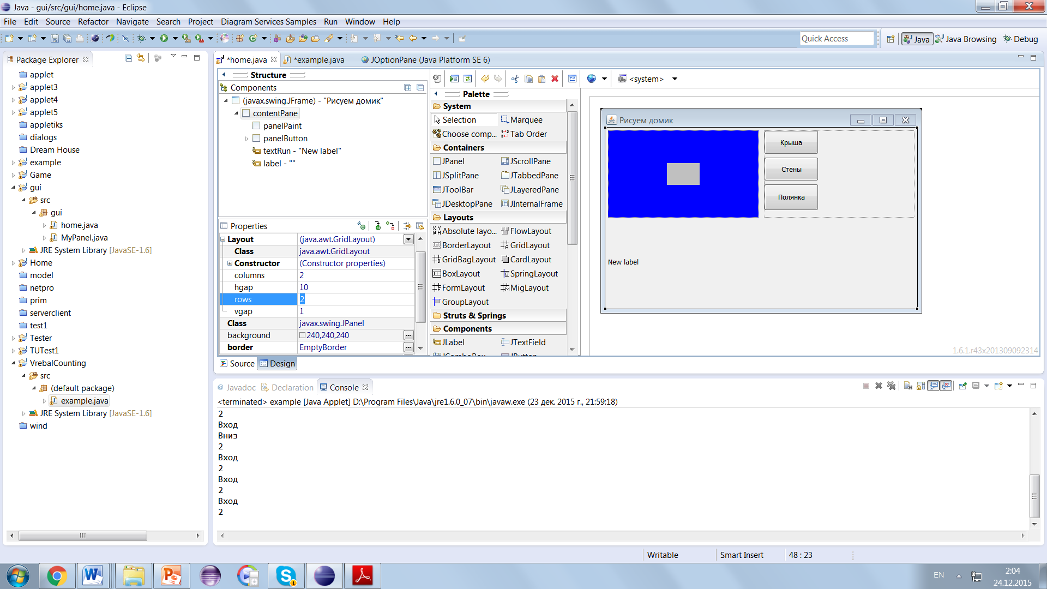The width and height of the screenshot is (1047, 589).
Task: Click the Undo arrow in designer toolbar
Action: [x=485, y=79]
